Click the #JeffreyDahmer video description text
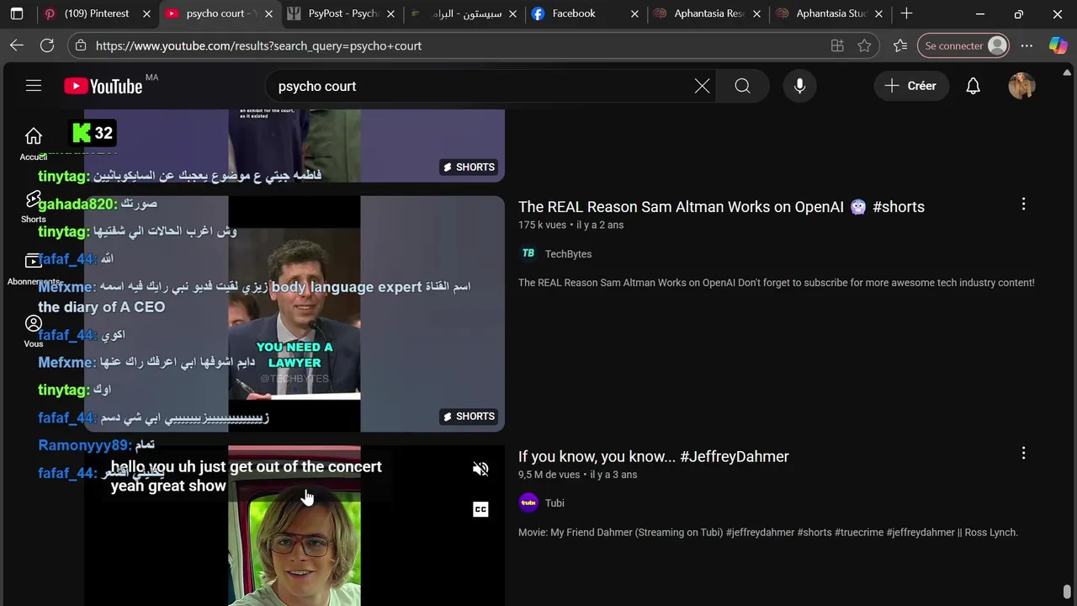 [768, 532]
